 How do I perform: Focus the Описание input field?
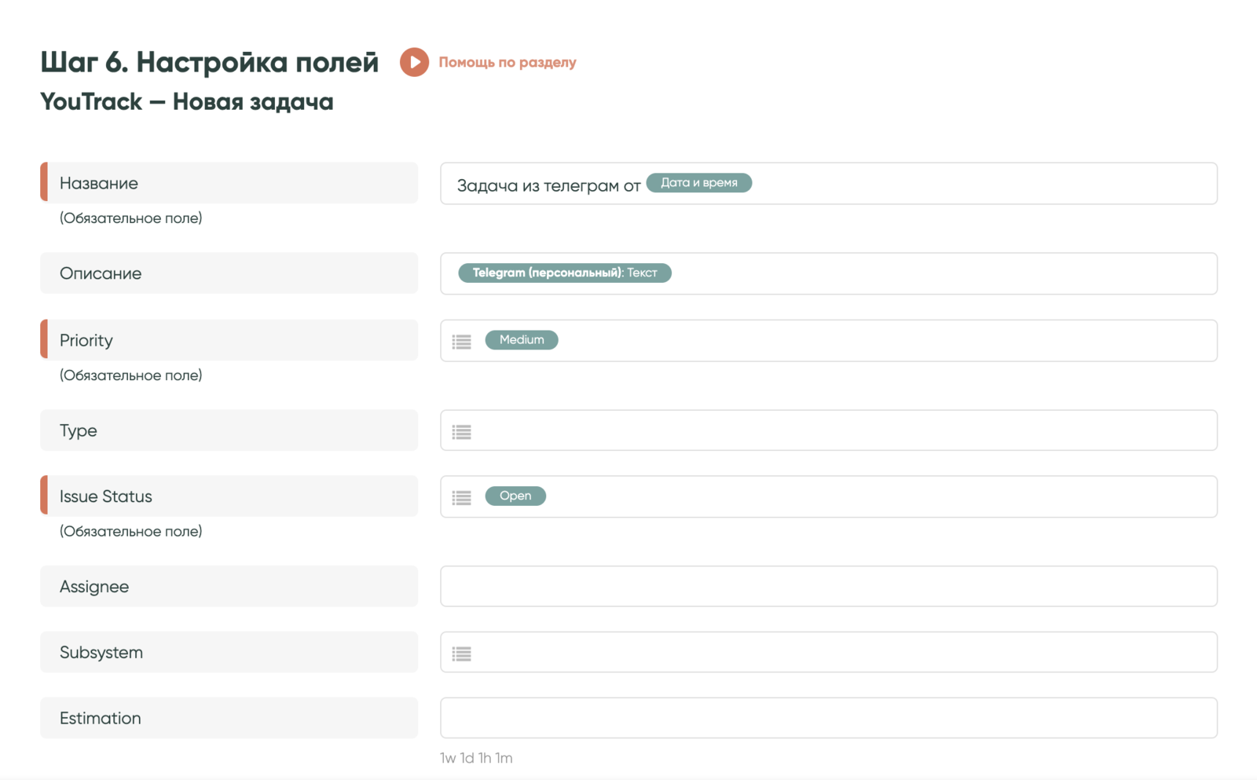(x=943, y=273)
